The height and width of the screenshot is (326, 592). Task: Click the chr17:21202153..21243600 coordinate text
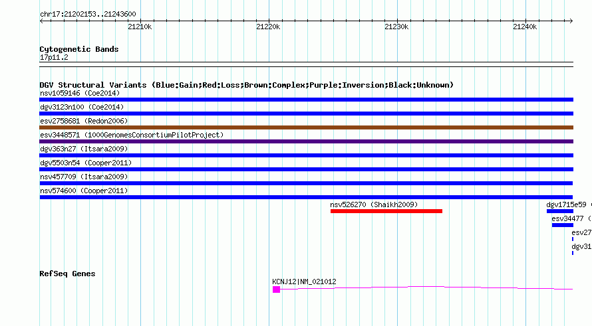click(88, 15)
